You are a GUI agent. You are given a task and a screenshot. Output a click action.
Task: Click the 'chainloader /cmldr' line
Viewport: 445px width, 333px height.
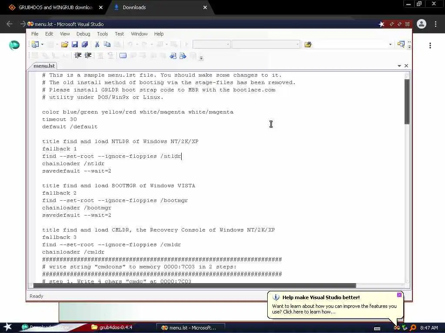tap(73, 252)
